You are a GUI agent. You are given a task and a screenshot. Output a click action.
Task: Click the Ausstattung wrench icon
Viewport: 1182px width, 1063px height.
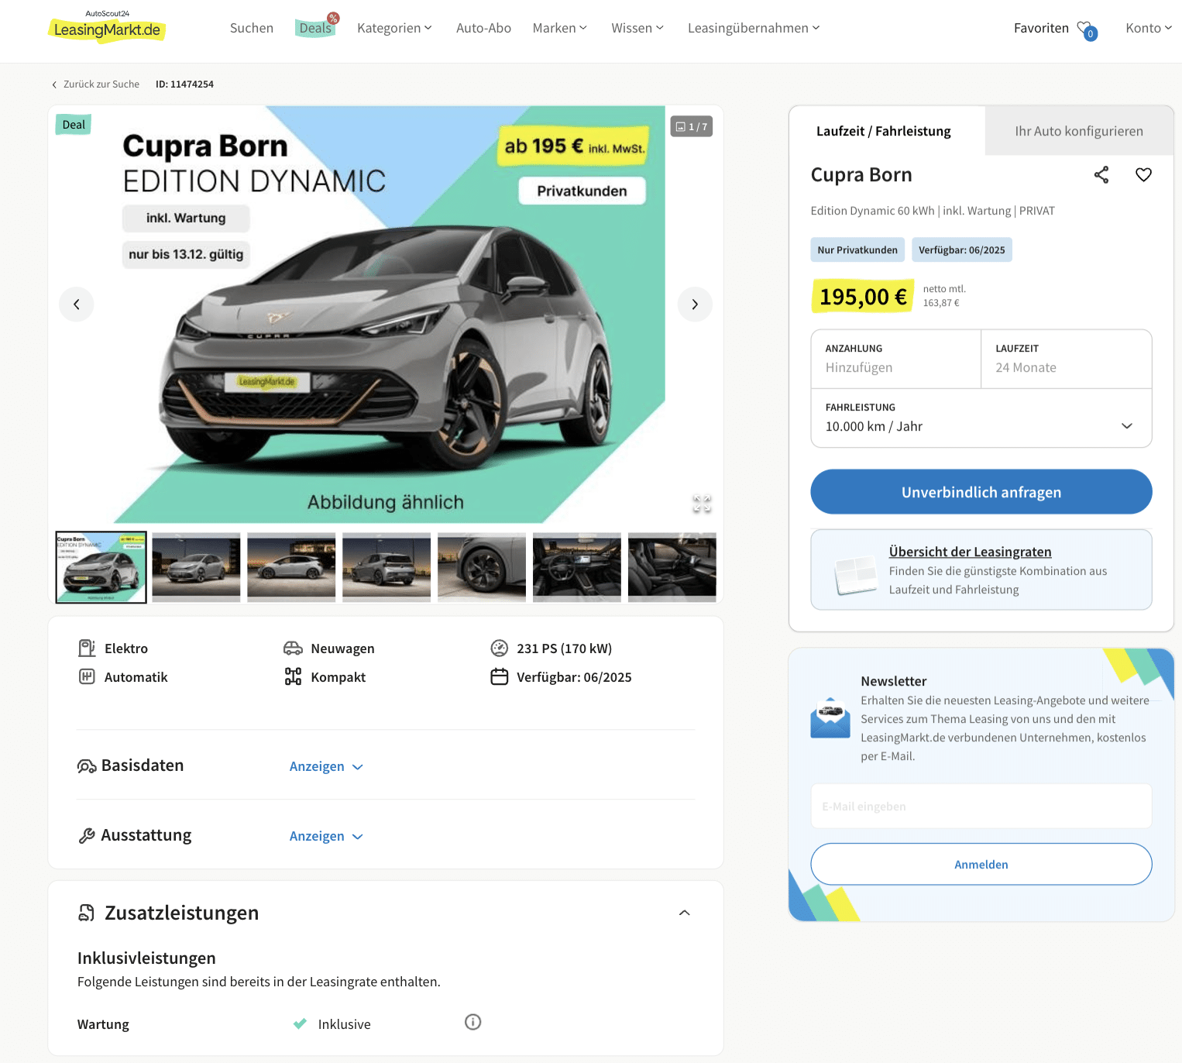87,835
